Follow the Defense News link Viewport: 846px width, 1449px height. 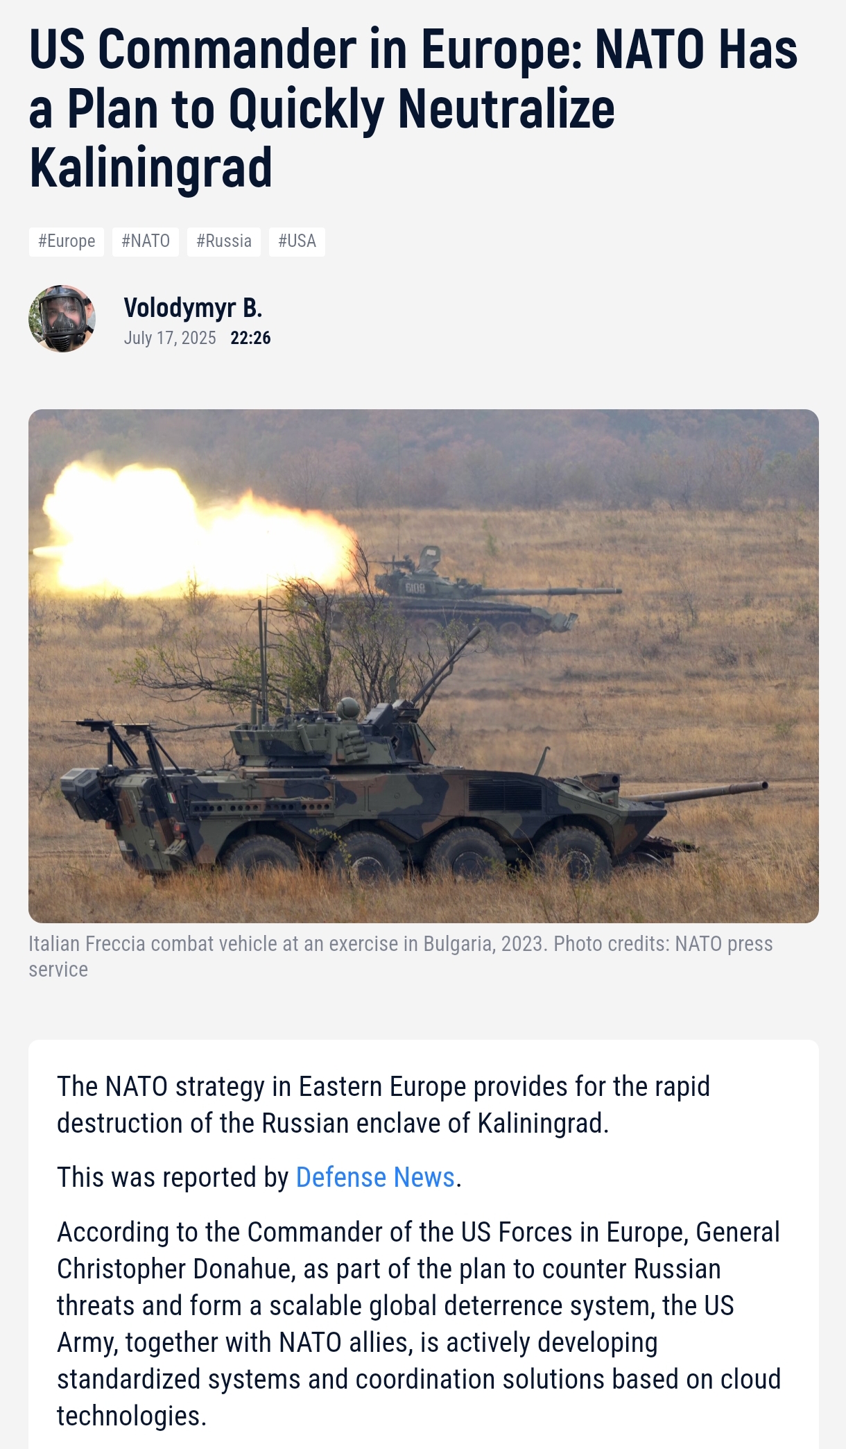pyautogui.click(x=375, y=1177)
